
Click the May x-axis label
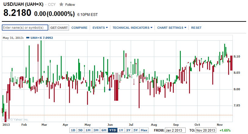(x=88, y=125)
